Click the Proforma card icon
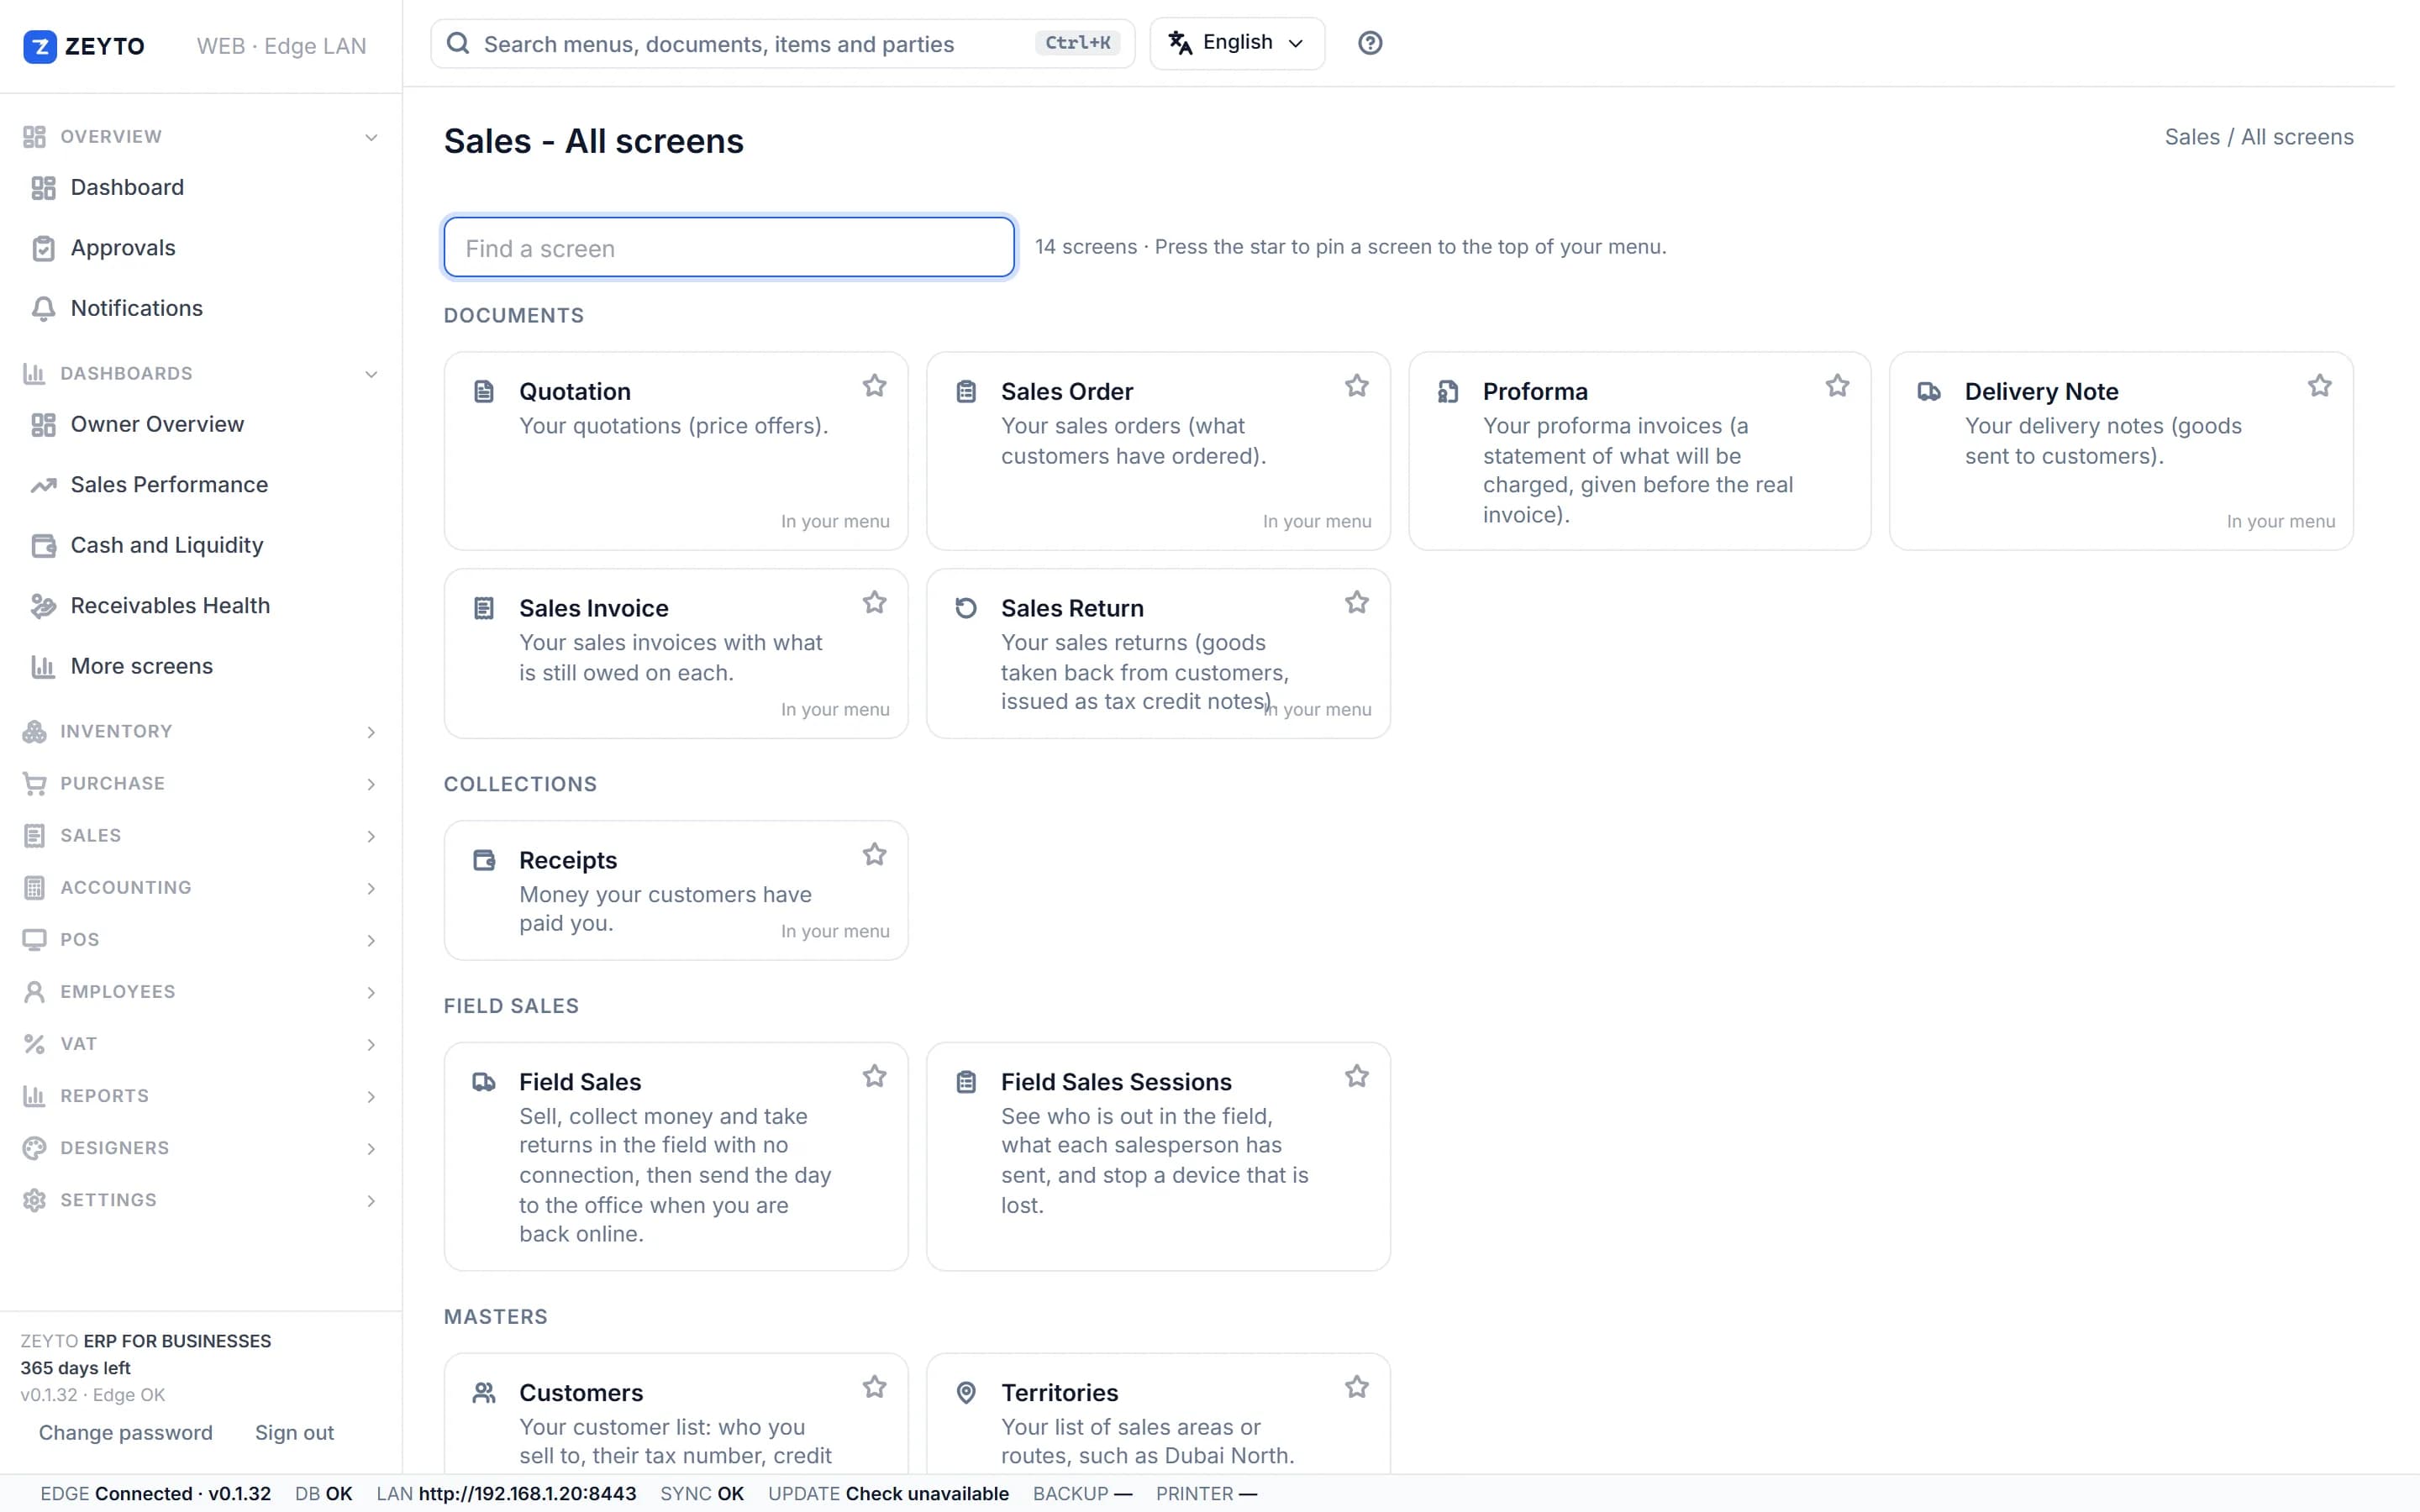Screen dimensions: 2420x1512 1448,391
